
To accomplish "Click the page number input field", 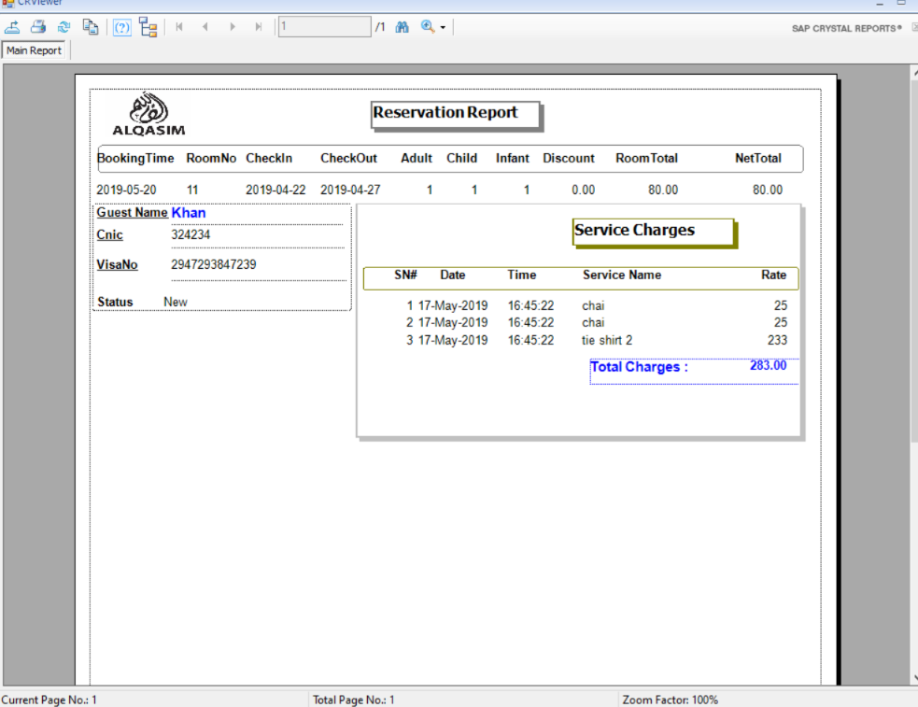I will (x=324, y=27).
